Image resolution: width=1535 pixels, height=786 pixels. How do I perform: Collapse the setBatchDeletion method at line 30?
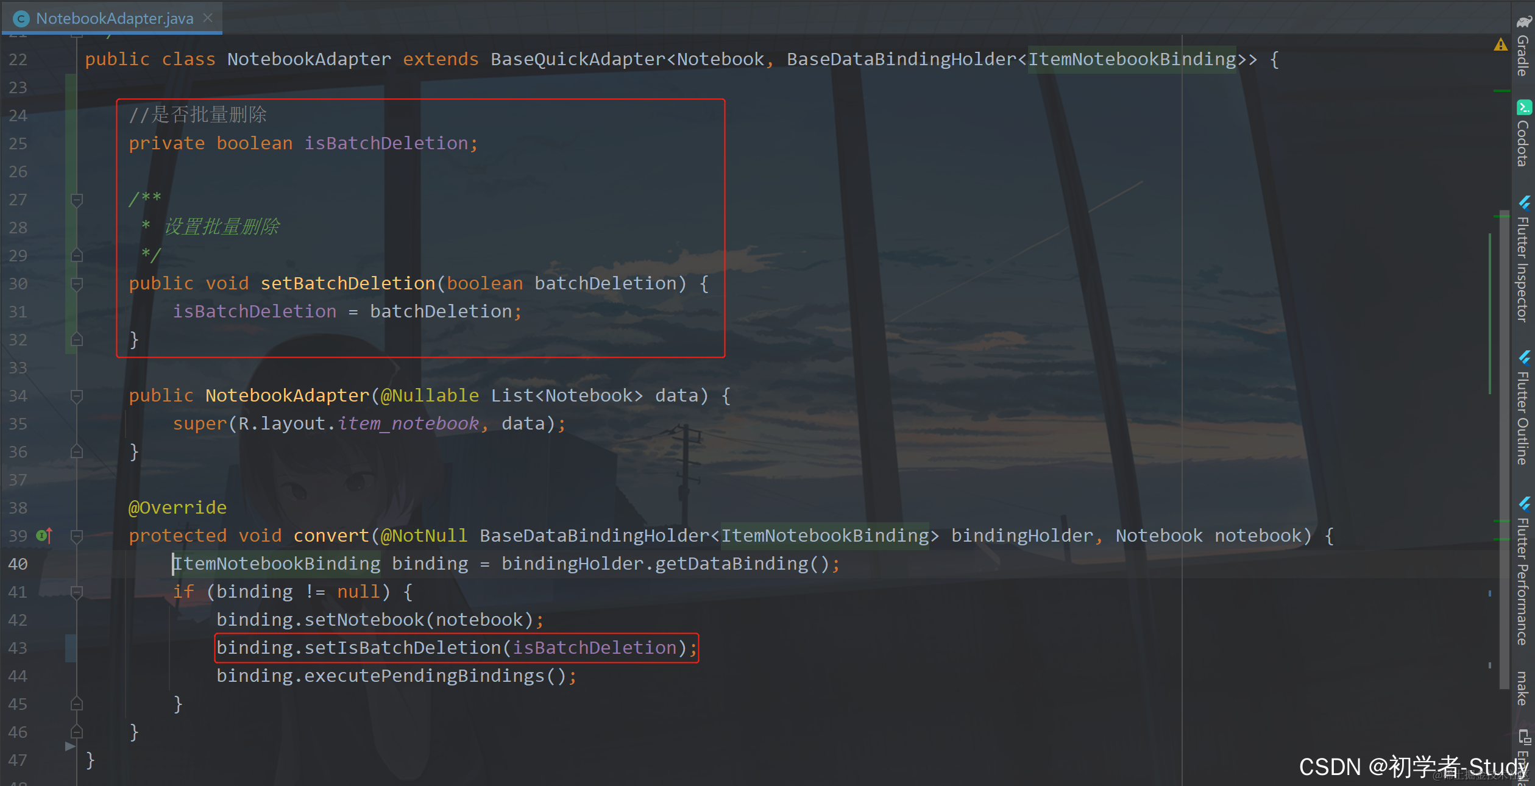coord(77,283)
